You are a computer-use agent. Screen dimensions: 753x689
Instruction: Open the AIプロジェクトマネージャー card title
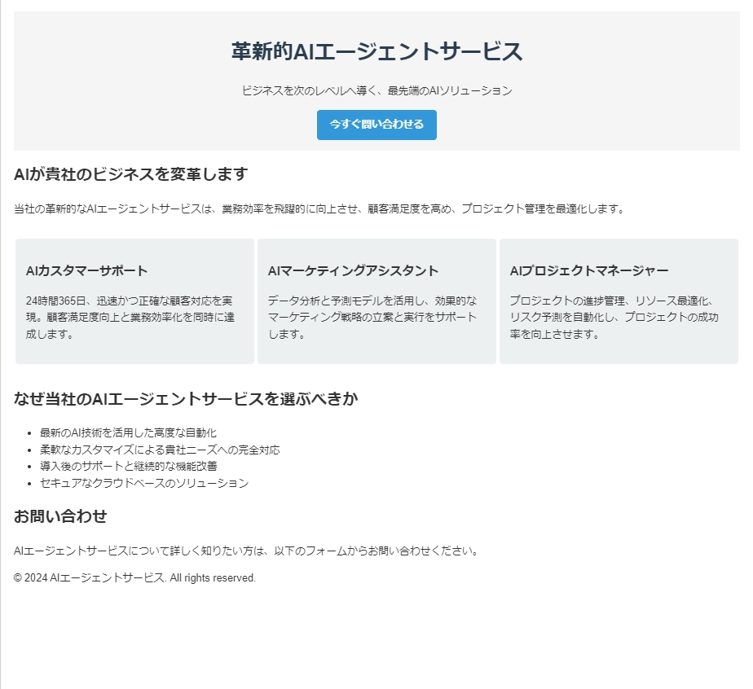point(588,270)
